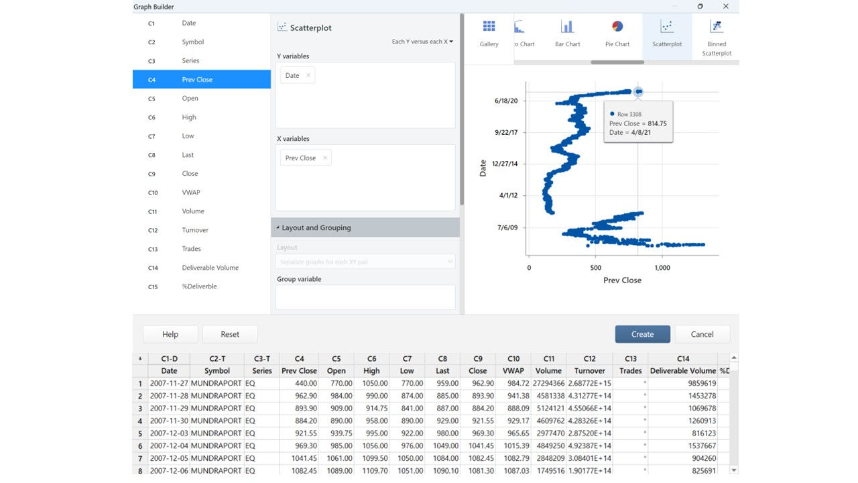
Task: Remove Date from Y variables
Action: [307, 75]
